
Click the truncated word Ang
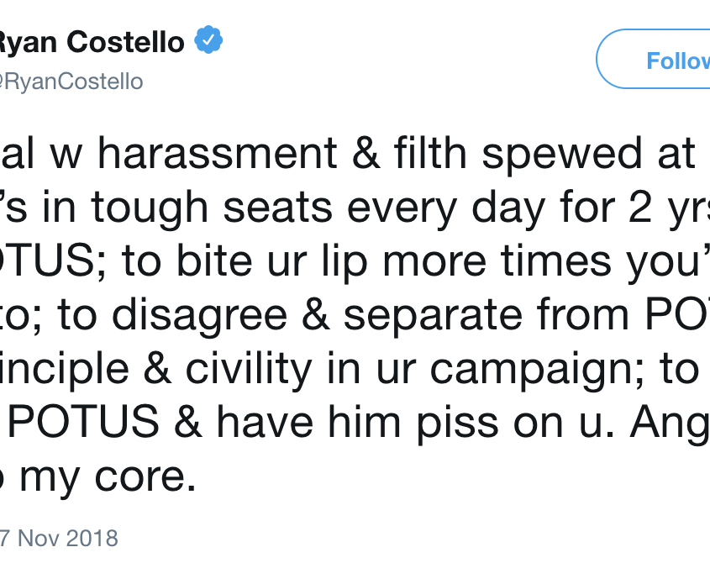click(671, 422)
